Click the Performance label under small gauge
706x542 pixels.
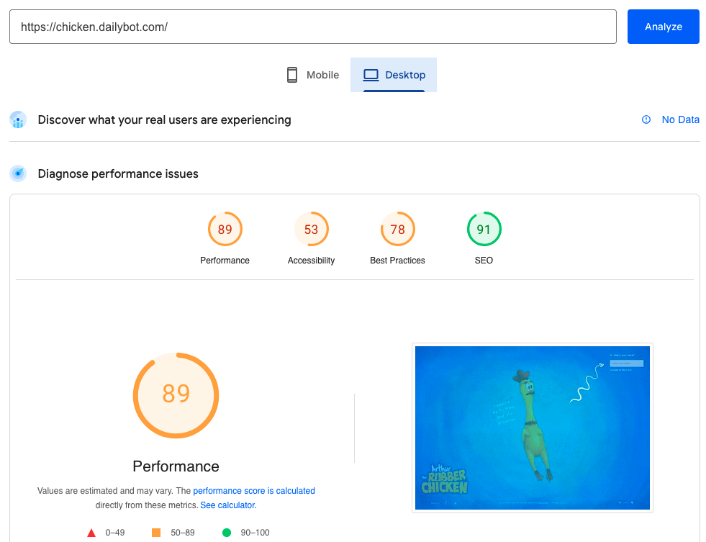point(225,260)
